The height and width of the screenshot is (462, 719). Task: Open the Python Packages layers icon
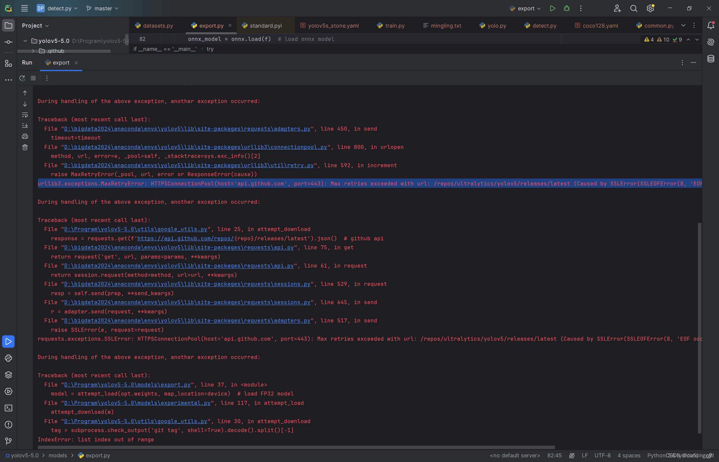tap(8, 375)
